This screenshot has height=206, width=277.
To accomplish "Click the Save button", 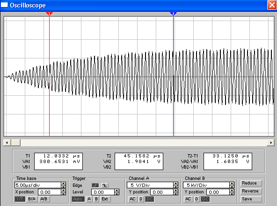I will pos(251,199).
